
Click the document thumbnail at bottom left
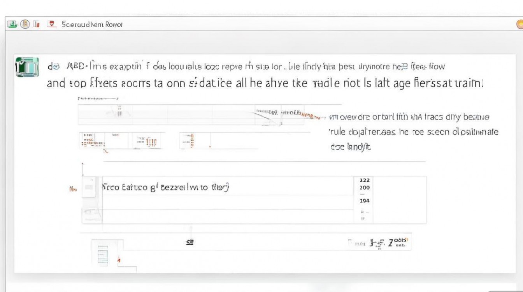tap(102, 255)
